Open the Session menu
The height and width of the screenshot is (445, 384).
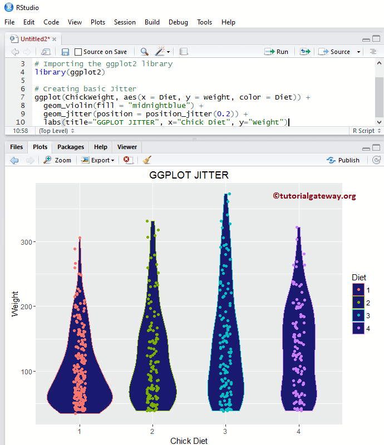tap(125, 22)
